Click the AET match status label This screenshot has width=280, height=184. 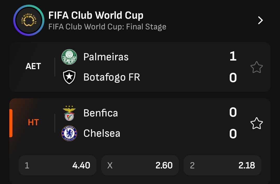coord(33,66)
